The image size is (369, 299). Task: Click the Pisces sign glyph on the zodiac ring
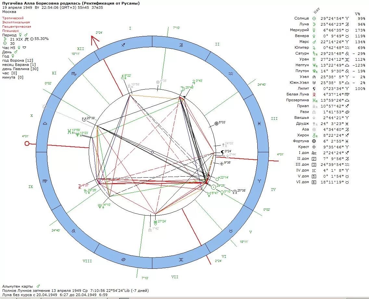(259, 123)
